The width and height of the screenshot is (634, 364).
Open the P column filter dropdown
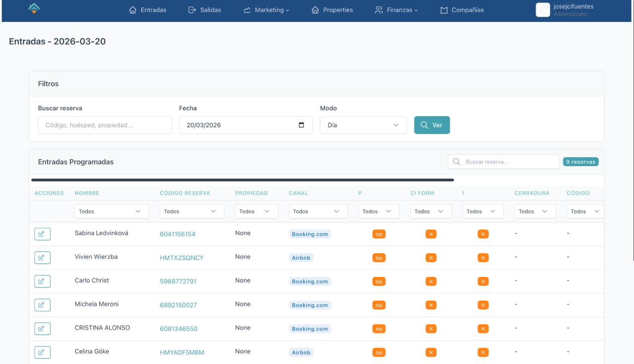pos(379,211)
